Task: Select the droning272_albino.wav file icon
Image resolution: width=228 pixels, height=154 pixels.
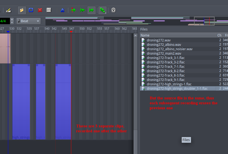Action: (143, 44)
